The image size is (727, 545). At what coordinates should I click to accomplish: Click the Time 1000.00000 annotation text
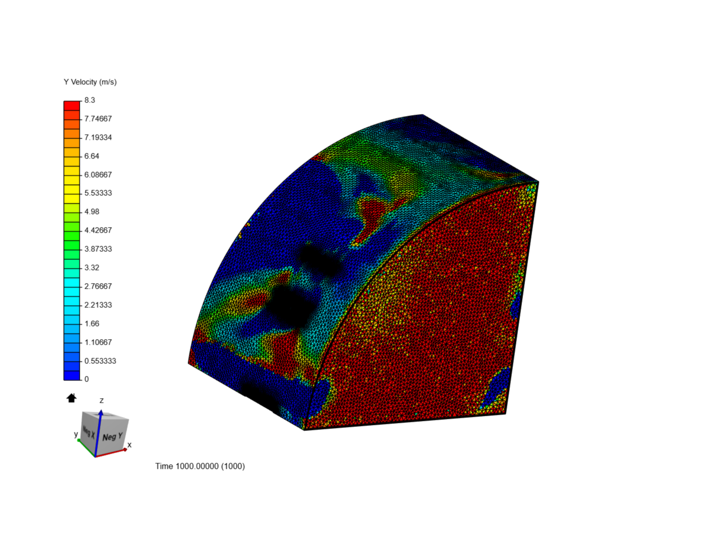point(200,466)
